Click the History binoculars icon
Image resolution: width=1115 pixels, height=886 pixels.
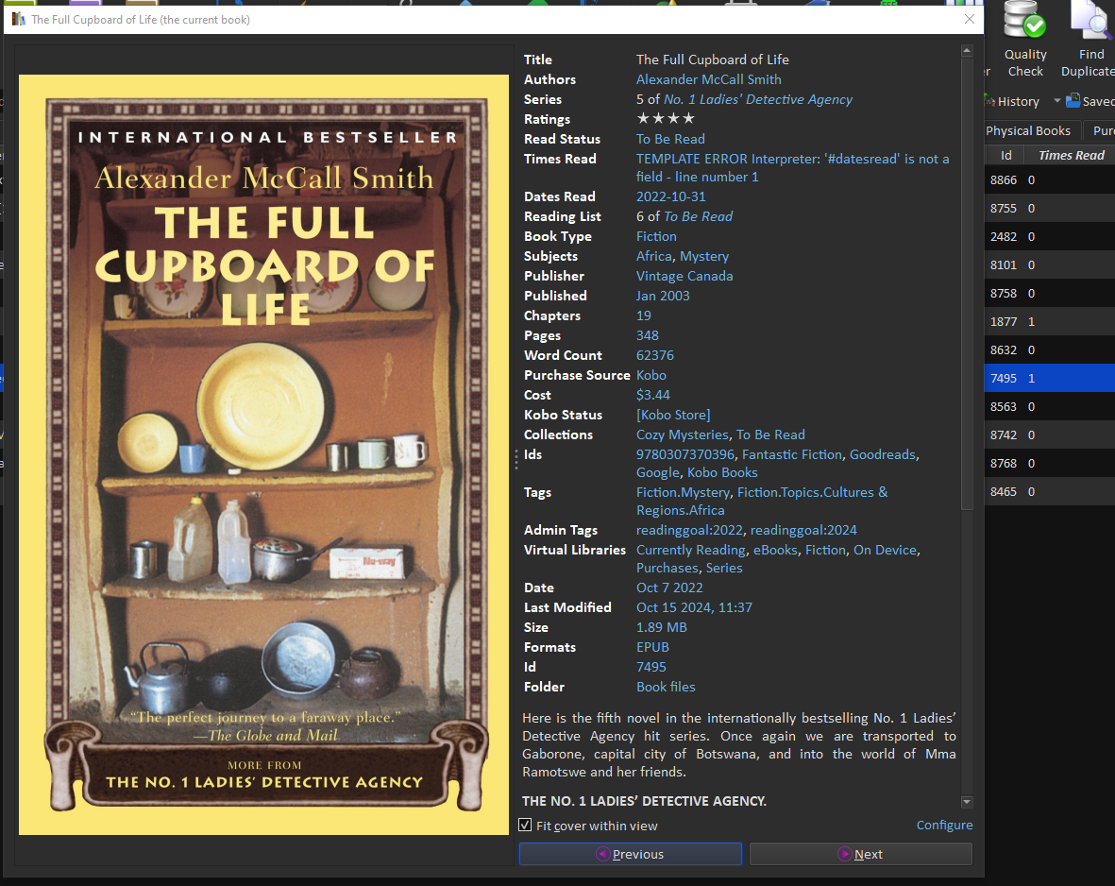point(989,101)
